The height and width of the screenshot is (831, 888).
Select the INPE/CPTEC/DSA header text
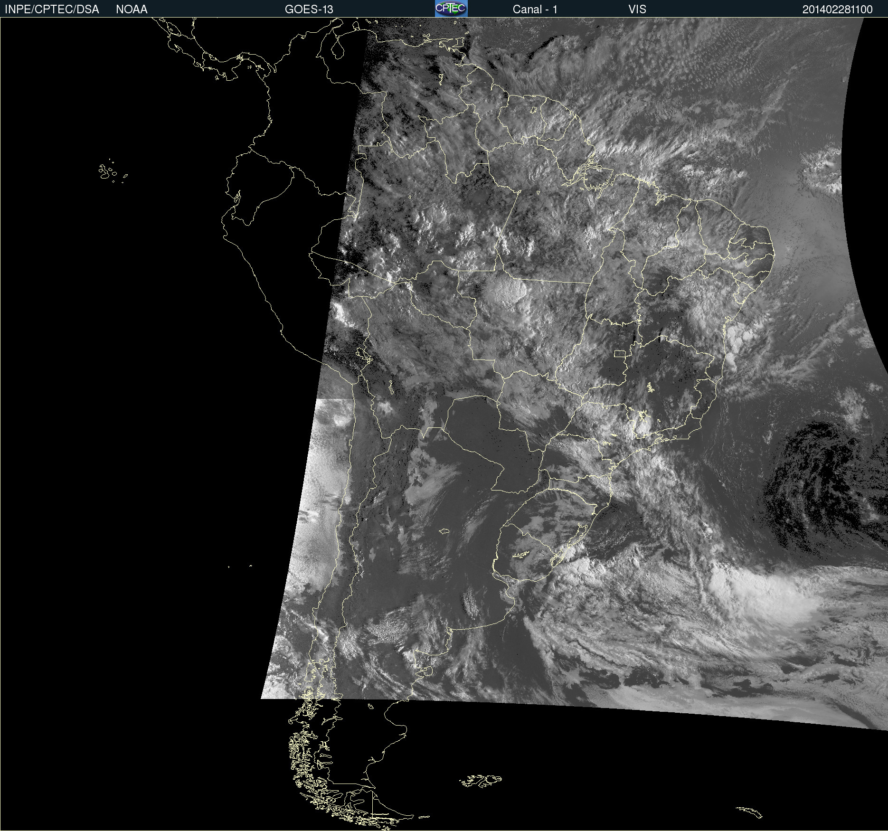(52, 9)
